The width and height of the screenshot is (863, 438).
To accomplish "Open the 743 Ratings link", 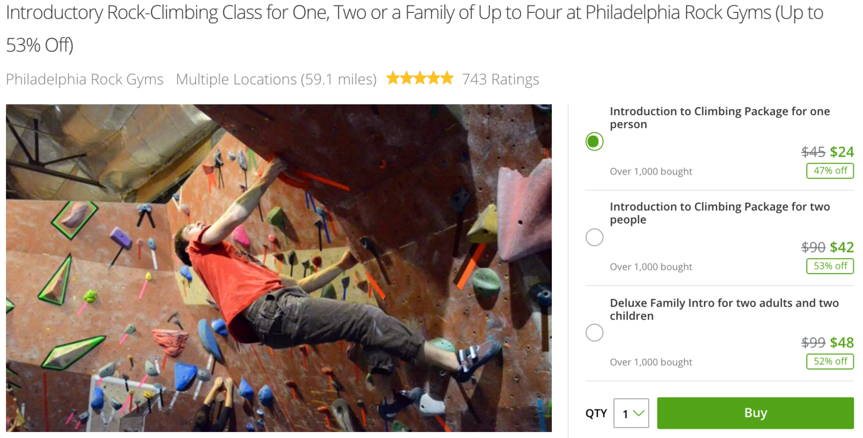I will pos(500,79).
